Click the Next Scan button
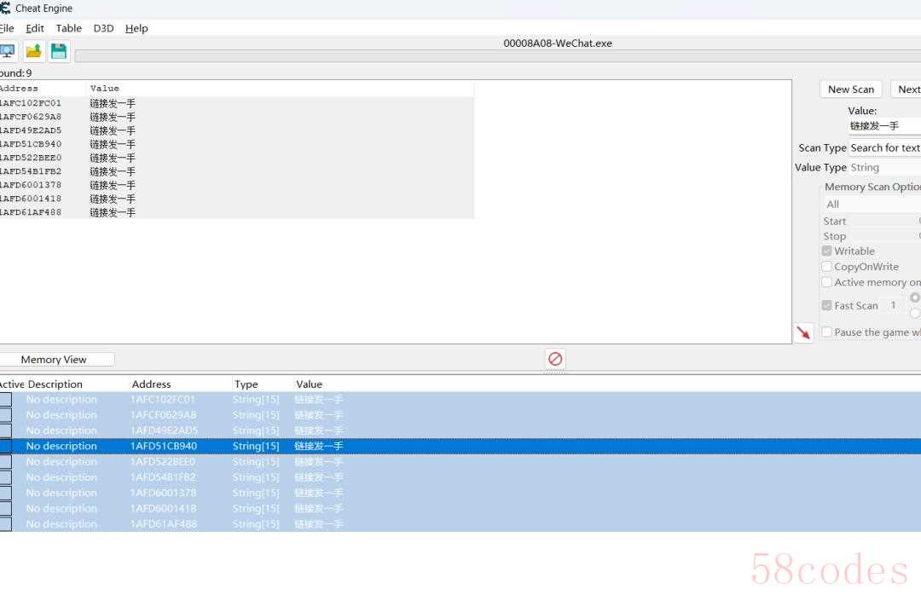Viewport: 921px width, 595px height. click(907, 90)
